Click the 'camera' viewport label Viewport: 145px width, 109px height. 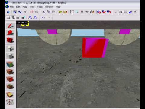coord(21,22)
